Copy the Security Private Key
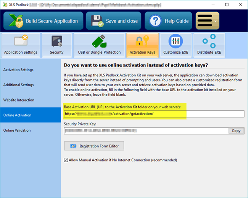The image size is (248, 198). click(x=236, y=131)
